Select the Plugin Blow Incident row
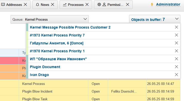 pyautogui.click(x=90, y=92)
